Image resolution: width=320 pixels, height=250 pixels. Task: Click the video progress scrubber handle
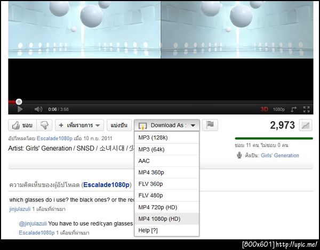(x=19, y=102)
